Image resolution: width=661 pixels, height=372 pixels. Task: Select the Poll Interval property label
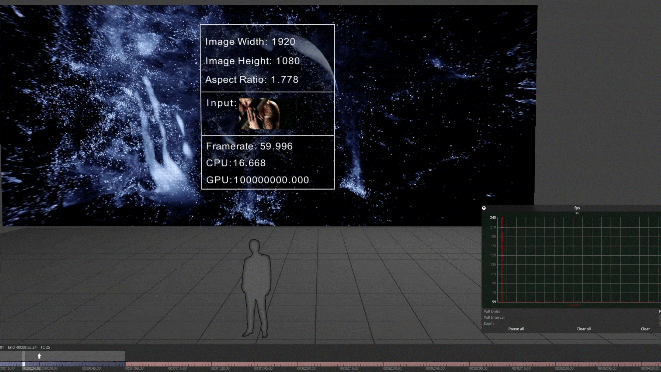pos(494,318)
